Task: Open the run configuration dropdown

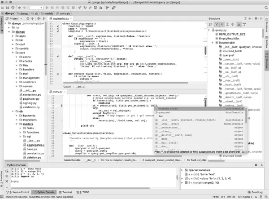Action: [x=36, y=8]
